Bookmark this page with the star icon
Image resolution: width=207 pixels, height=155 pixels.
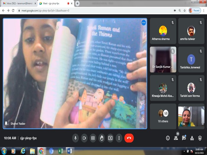pyautogui.click(x=185, y=11)
